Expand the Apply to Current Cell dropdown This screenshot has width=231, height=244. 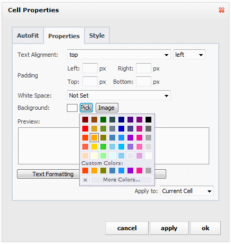click(187, 191)
